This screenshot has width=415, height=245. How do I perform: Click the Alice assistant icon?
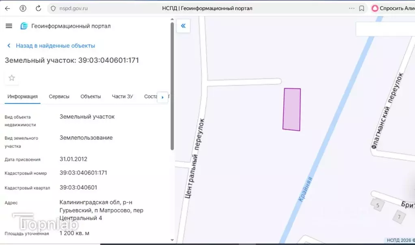pyautogui.click(x=375, y=8)
